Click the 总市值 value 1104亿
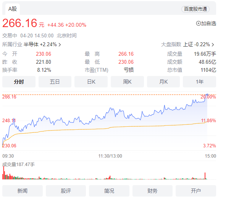The height and width of the screenshot is (200, 231). (208, 70)
